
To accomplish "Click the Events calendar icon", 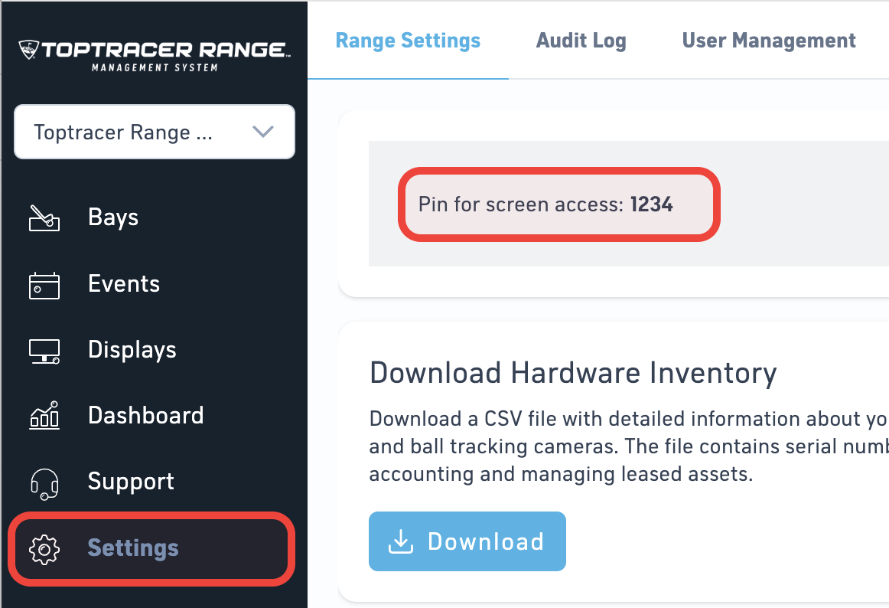I will [x=44, y=285].
